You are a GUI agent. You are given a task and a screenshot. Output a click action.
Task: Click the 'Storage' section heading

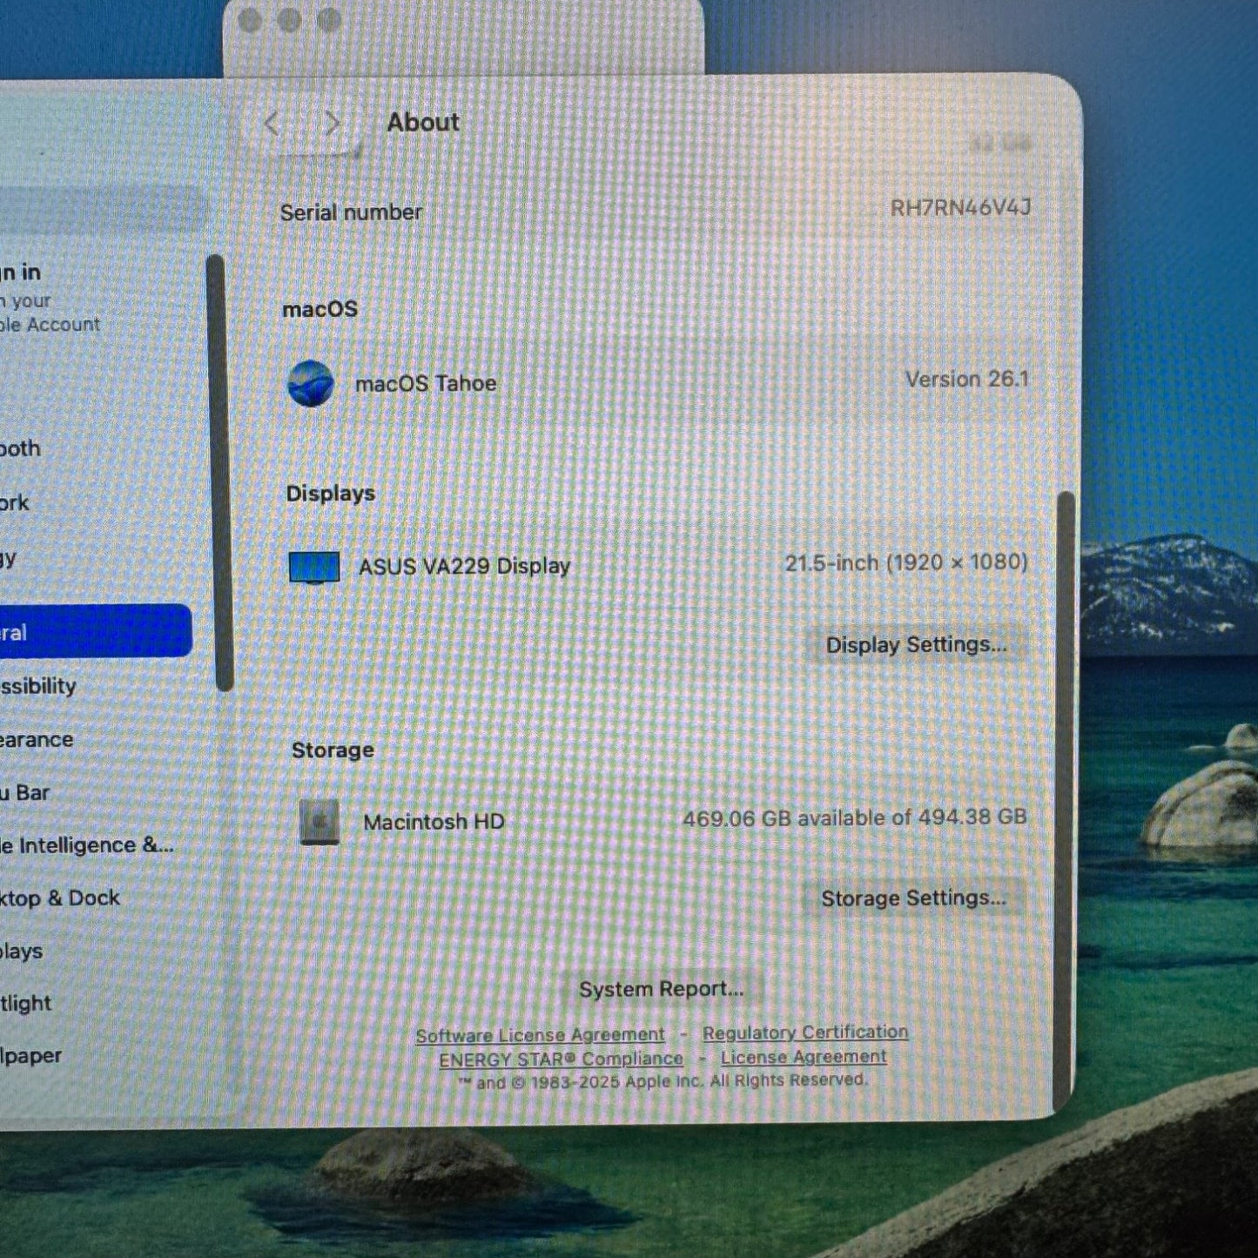point(333,750)
